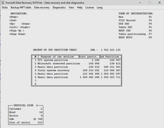Viewport: 164px width, 128px height.
Task: Click end value 1 953 523 711
Action: (x=111, y=77)
